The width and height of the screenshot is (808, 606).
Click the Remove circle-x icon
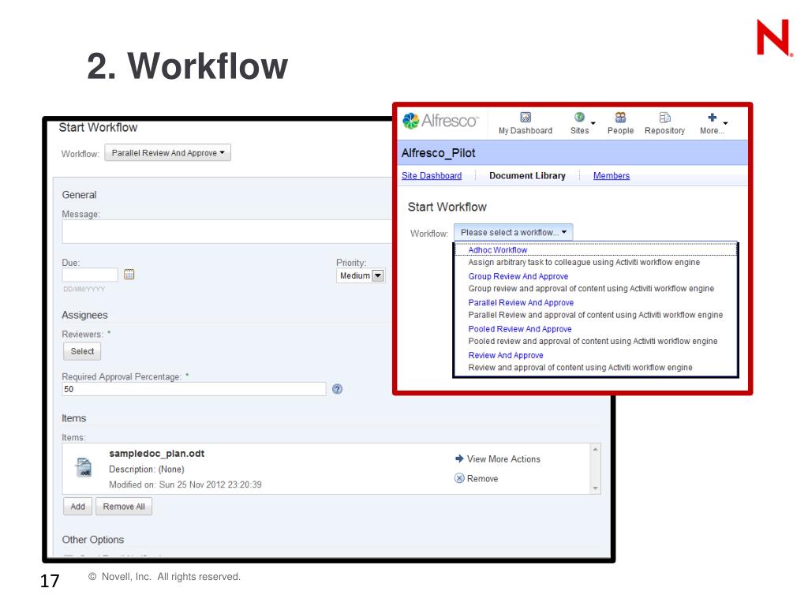click(459, 478)
